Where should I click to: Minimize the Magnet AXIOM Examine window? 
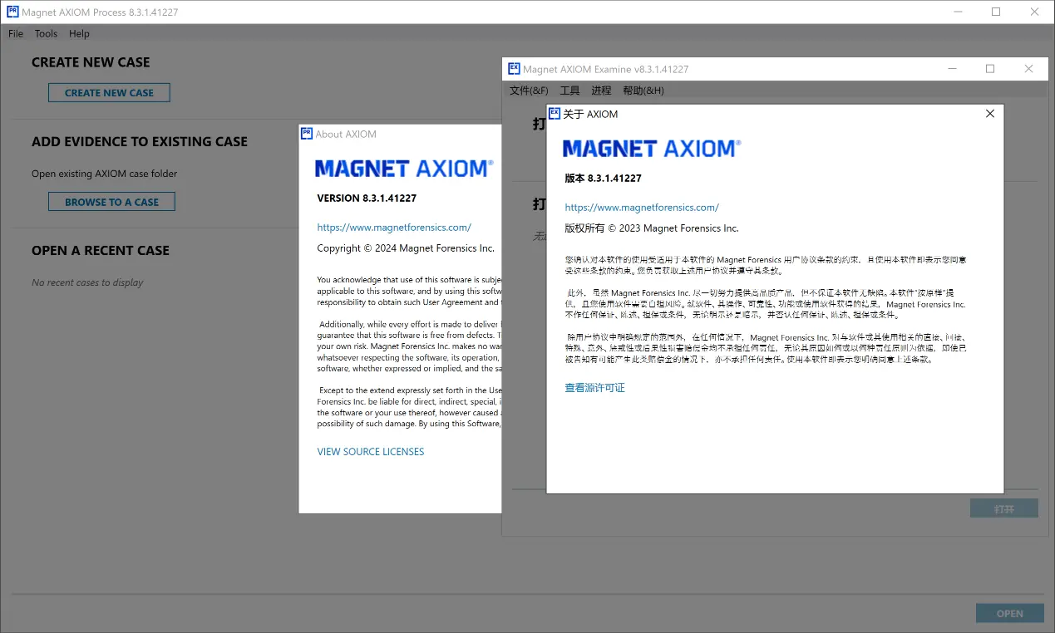pos(951,69)
